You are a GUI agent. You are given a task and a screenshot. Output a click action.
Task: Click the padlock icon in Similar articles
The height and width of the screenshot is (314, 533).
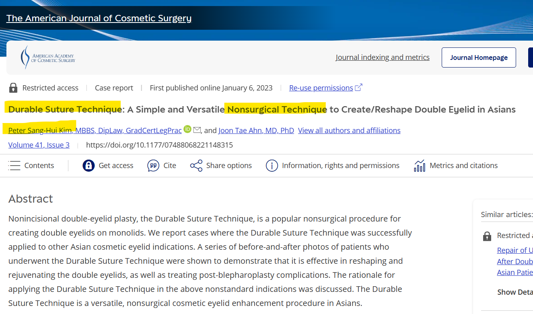pos(487,236)
